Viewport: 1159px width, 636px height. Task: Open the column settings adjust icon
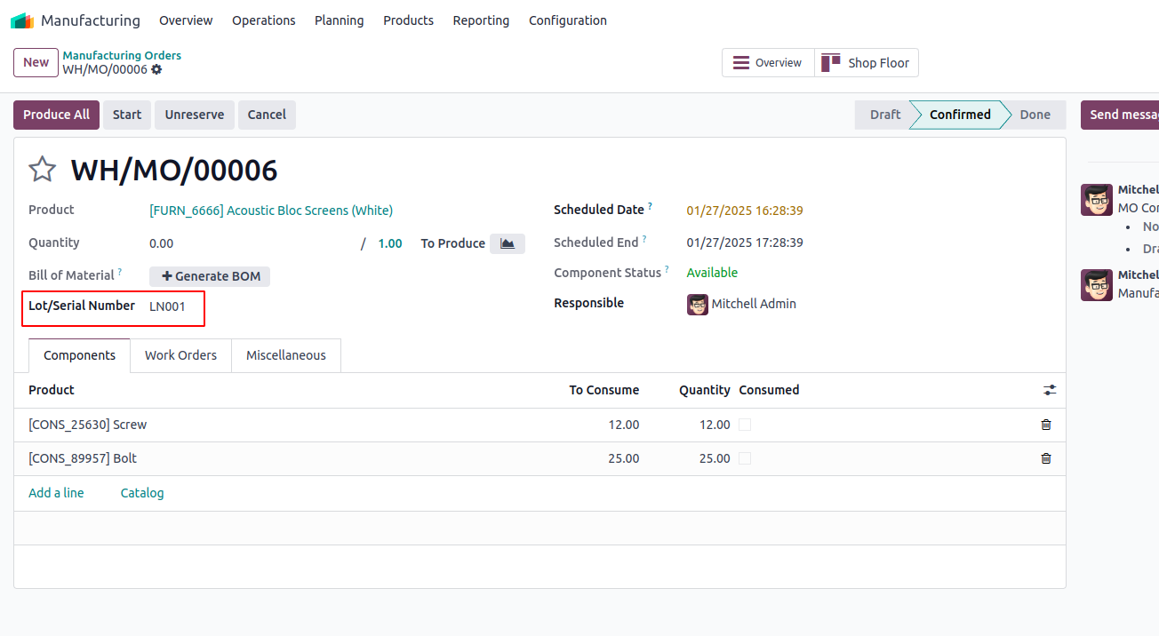click(x=1050, y=390)
